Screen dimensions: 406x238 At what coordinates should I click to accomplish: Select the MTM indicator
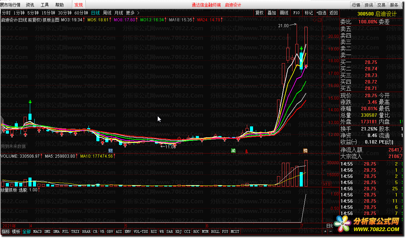(205, 231)
